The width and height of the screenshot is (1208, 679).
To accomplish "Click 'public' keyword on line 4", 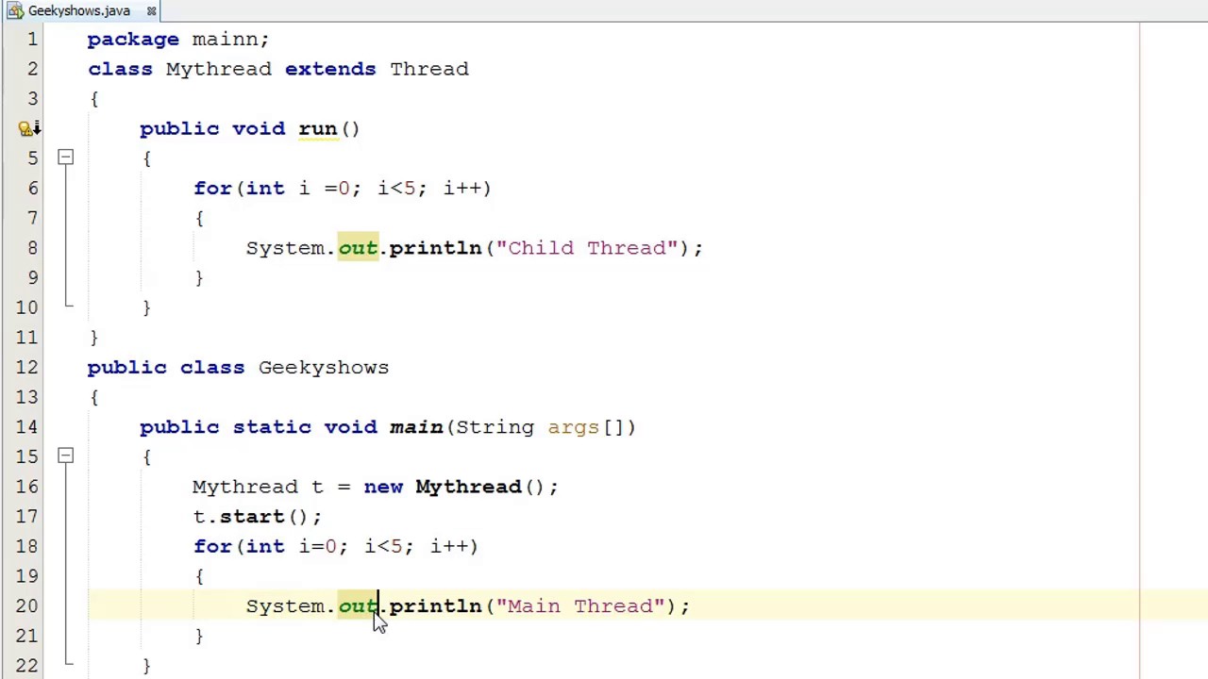I will click(179, 129).
